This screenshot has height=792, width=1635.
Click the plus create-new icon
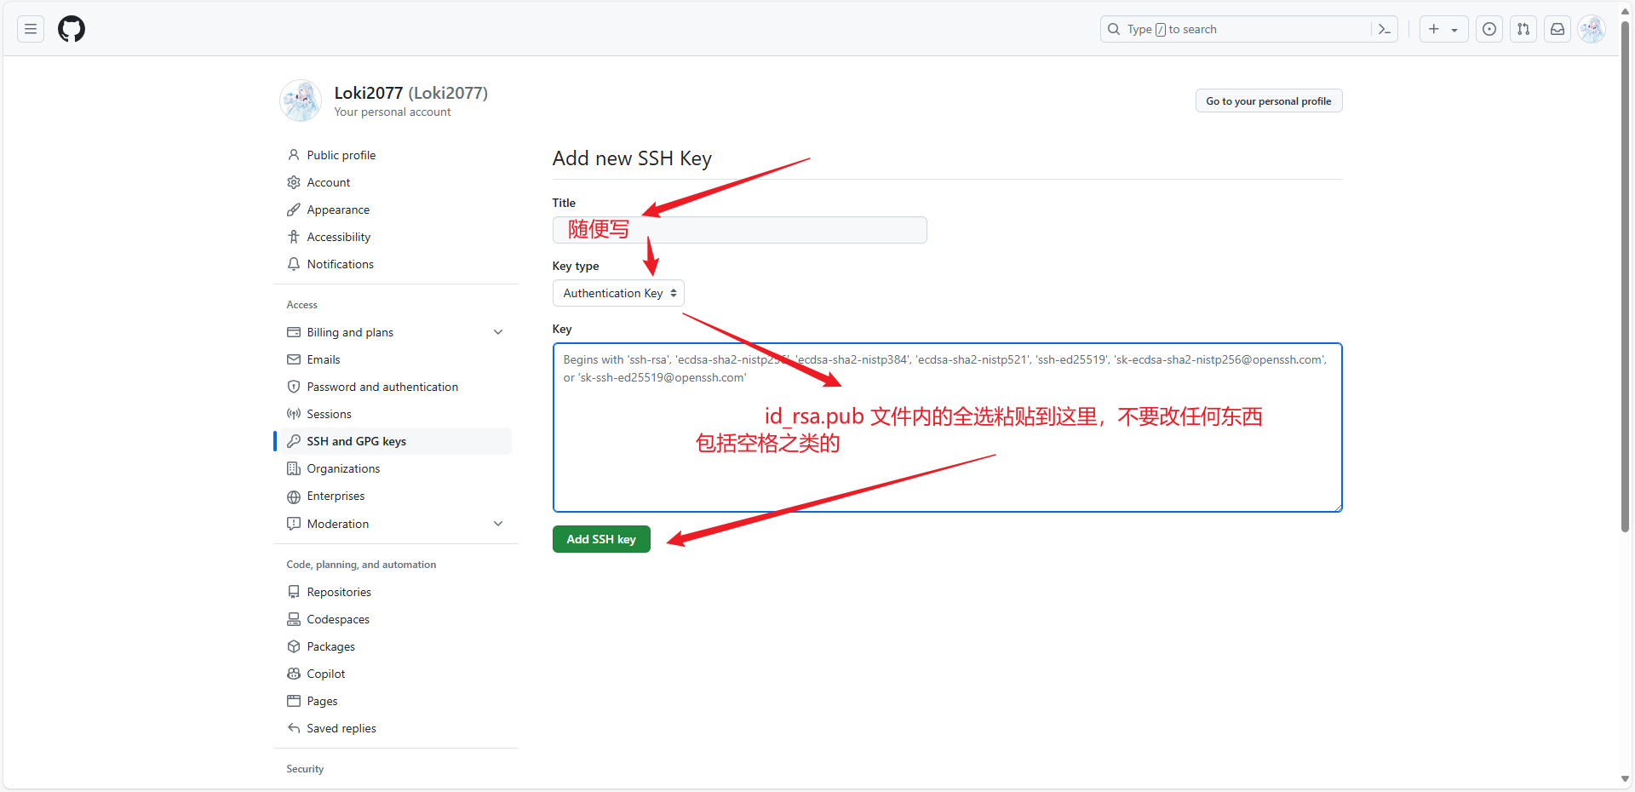(x=1434, y=29)
